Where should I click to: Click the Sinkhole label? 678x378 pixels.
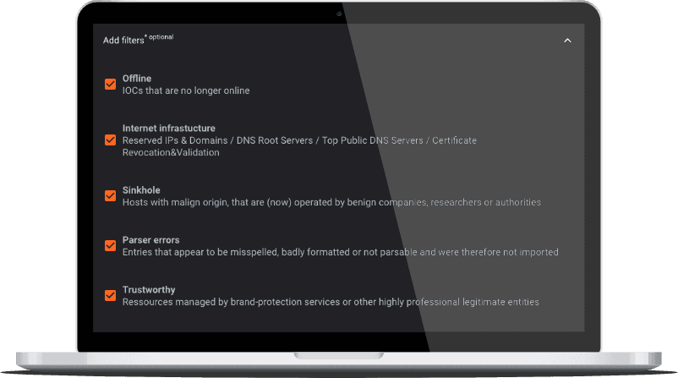[141, 190]
